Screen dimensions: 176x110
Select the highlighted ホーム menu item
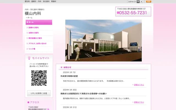[x=39, y=22]
